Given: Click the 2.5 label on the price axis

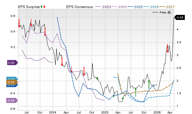Looking at the screenshot, I should tap(179, 68).
